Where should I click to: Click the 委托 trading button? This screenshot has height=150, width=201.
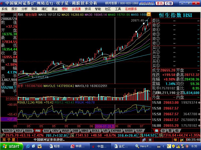[160, 3]
